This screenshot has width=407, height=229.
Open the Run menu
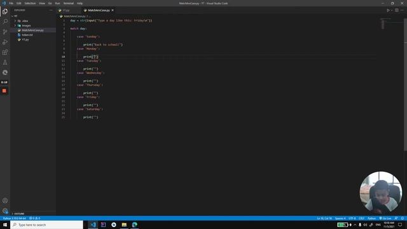(58, 3)
